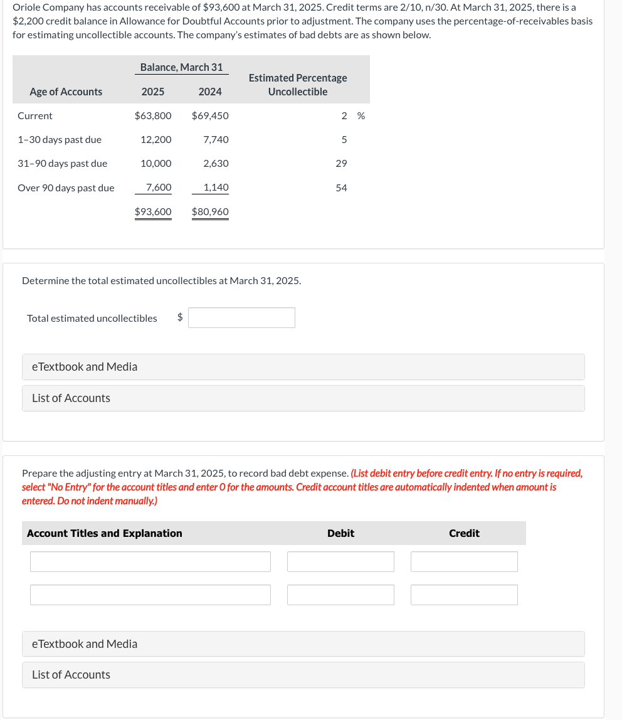Click the Over 90 days past due label
The image size is (622, 720).
pyautogui.click(x=66, y=188)
